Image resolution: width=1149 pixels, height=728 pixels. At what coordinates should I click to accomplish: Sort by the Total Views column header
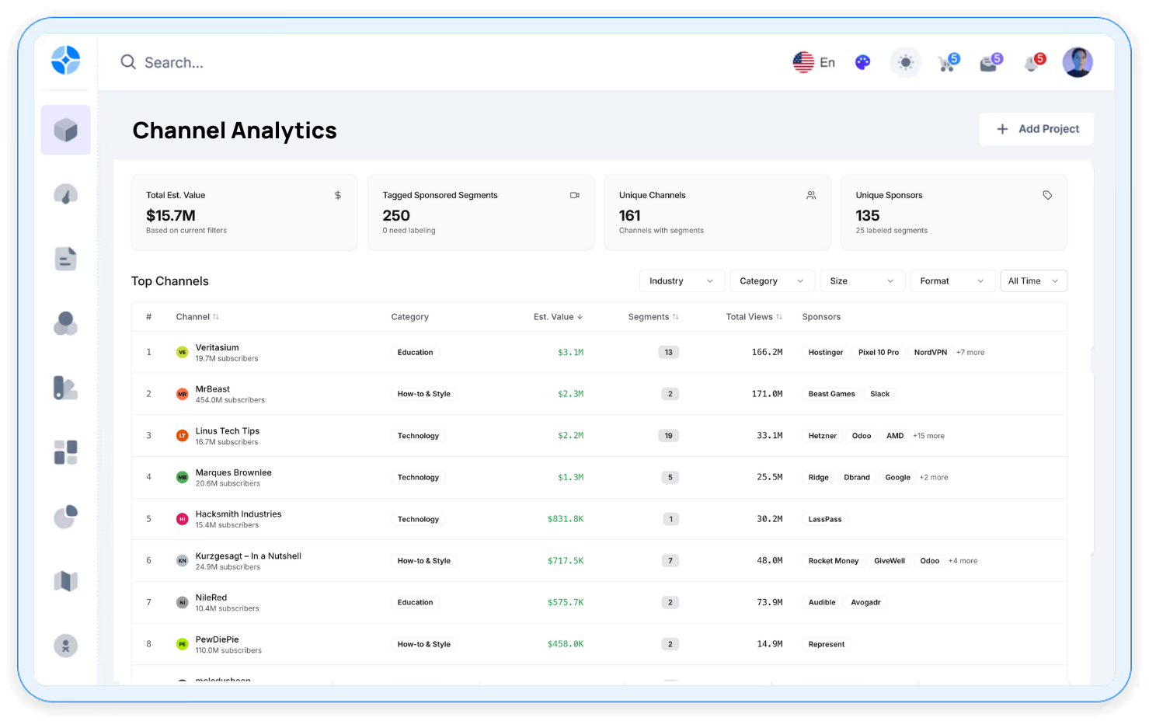point(754,317)
